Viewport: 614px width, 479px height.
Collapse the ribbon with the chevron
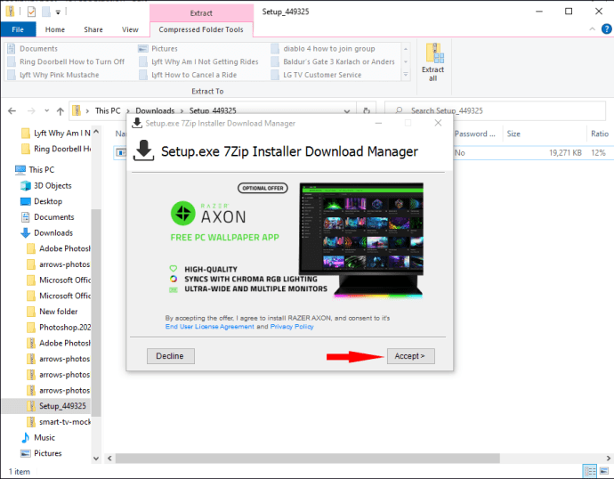pos(593,29)
